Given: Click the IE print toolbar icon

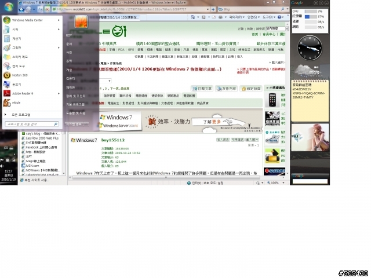Looking at the screenshot, I should (x=220, y=17).
